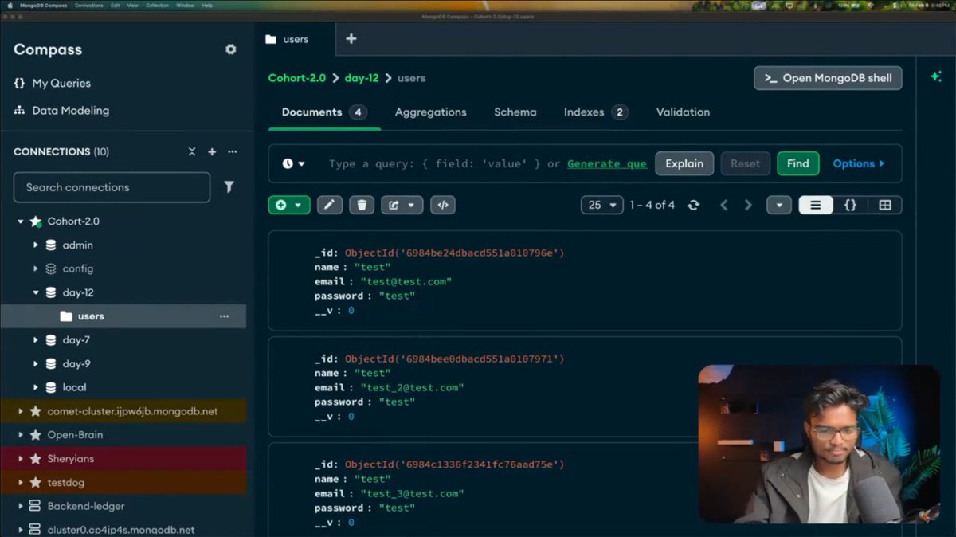Switch to Aggregations tab
The image size is (956, 537).
pyautogui.click(x=430, y=112)
